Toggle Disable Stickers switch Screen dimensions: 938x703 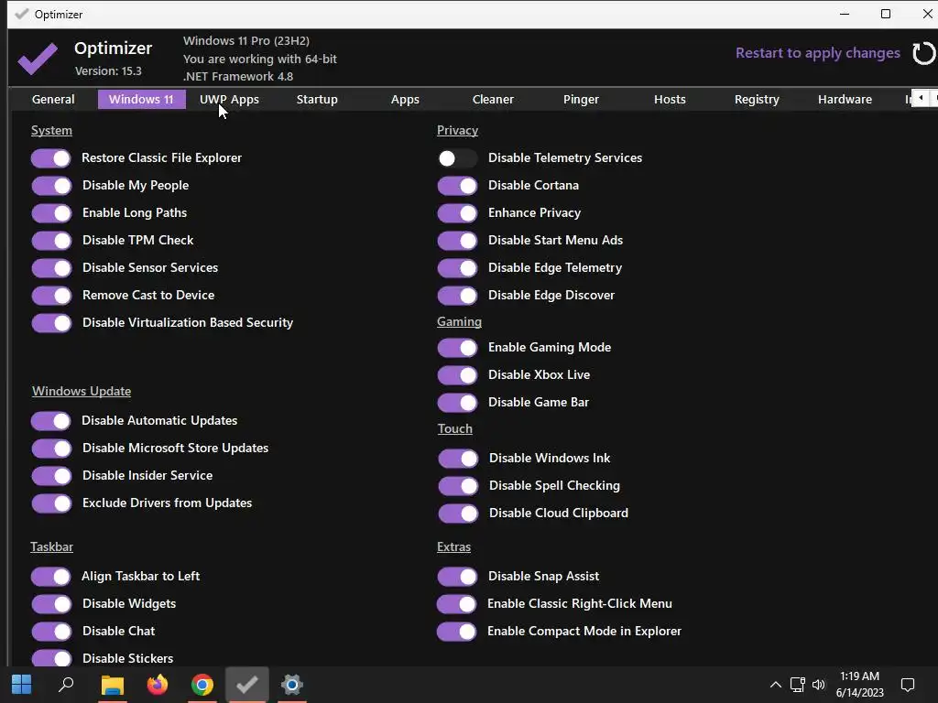click(51, 658)
